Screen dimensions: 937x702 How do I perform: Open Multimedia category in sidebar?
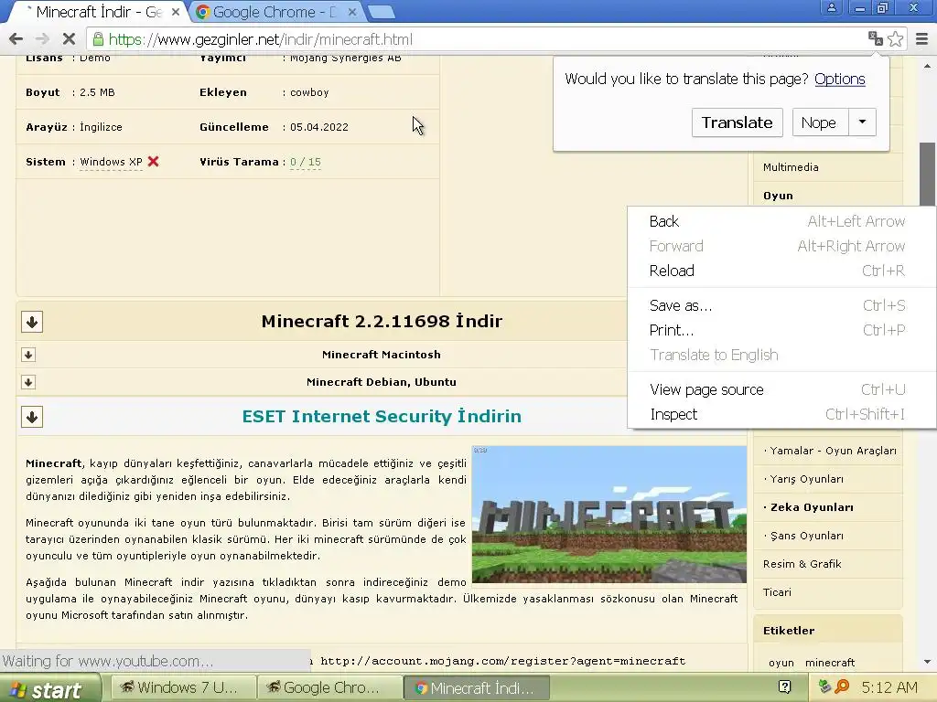(791, 167)
